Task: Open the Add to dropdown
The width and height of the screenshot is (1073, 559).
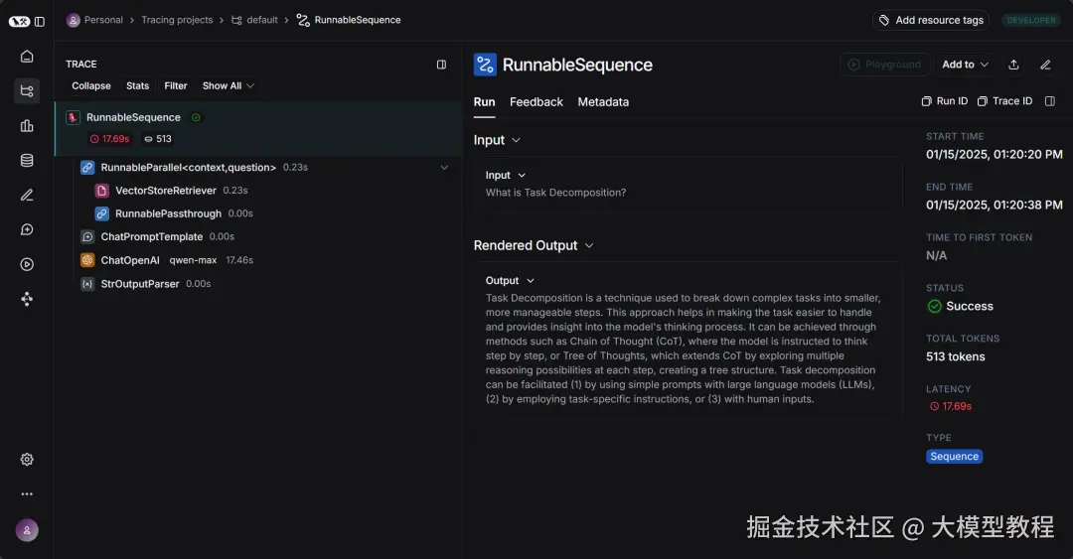Action: [965, 65]
